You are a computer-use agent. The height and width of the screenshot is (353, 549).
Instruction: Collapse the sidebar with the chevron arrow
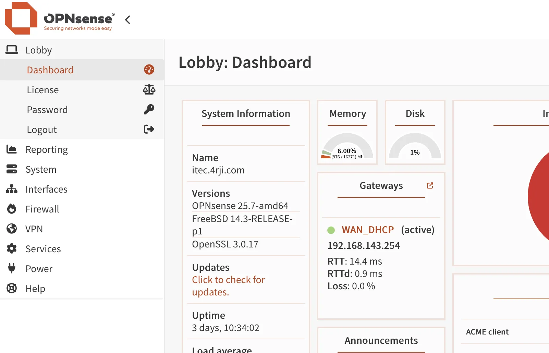[x=127, y=20]
